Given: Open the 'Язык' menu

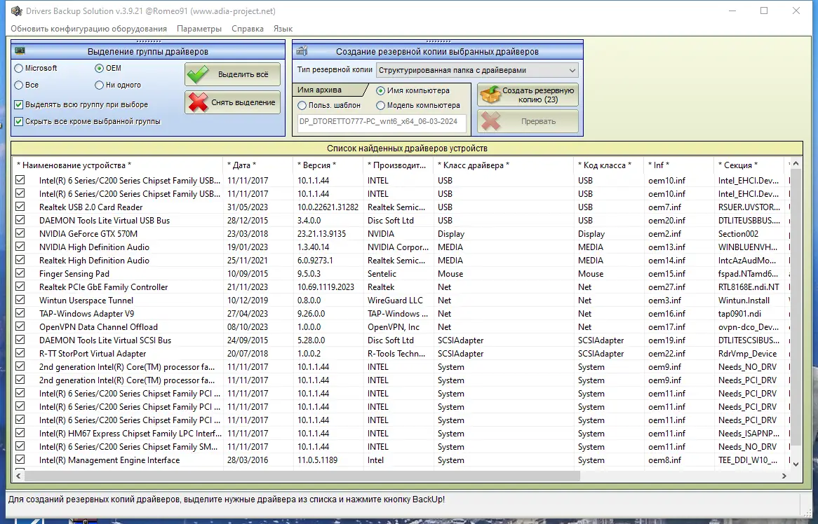Looking at the screenshot, I should coord(283,29).
